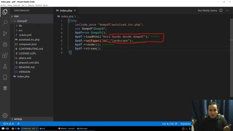
Task: Click the Run MySQL Query button
Action: click(x=207, y=11)
